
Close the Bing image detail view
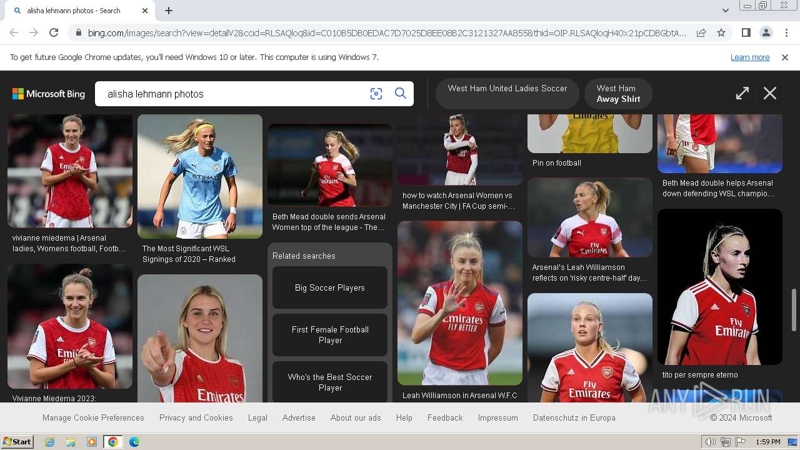tap(770, 94)
